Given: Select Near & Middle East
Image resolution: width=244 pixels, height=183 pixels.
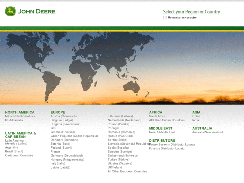Looking at the screenshot, I should point(162,132).
